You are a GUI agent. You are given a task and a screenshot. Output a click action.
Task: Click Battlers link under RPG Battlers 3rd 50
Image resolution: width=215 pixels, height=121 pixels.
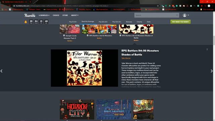coord(99,38)
